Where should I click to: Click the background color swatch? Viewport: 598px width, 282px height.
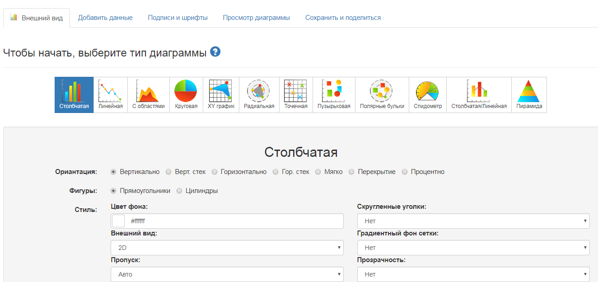[x=118, y=221]
